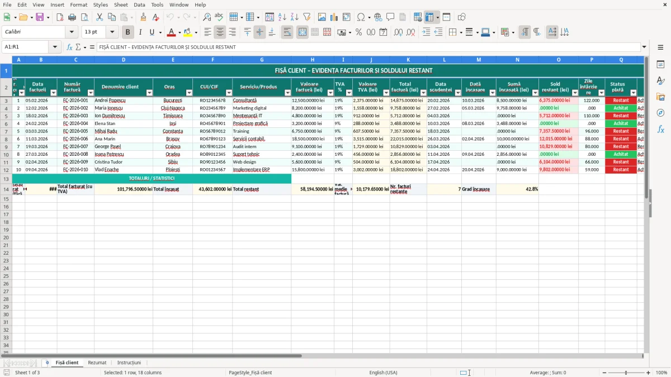This screenshot has width=671, height=377.
Task: Open filter dropdown for CUI/CIF column
Action: point(229,93)
